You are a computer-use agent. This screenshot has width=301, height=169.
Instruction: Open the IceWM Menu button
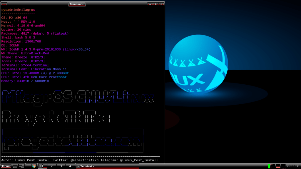pyautogui.click(x=6, y=166)
